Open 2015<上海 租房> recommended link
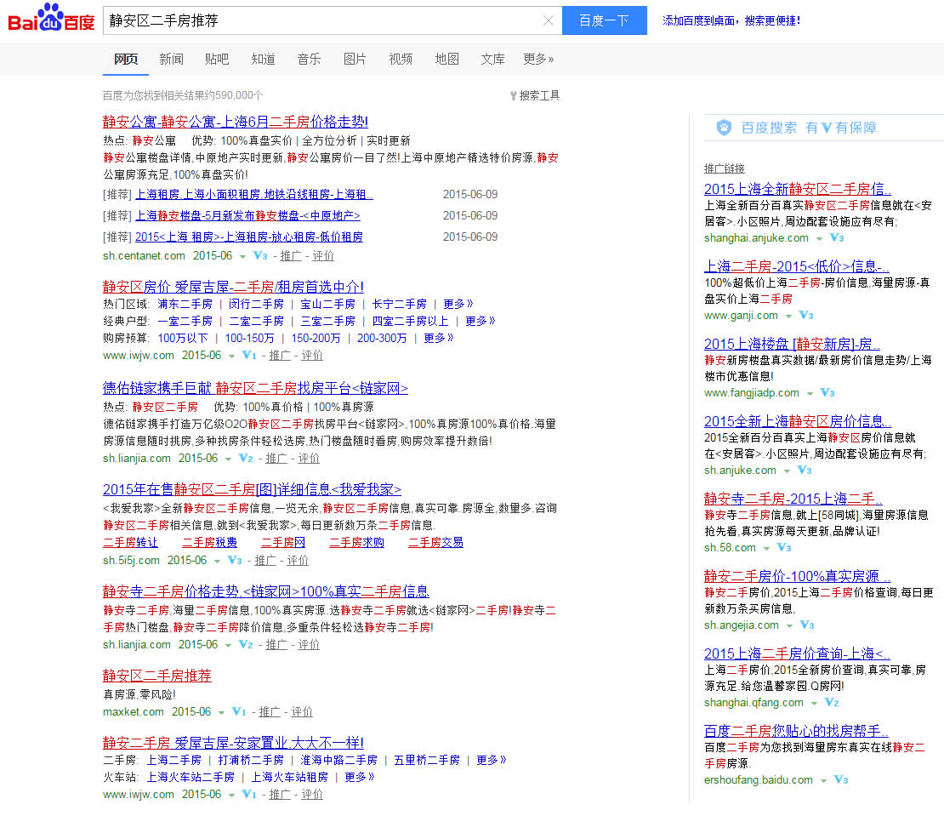This screenshot has width=944, height=816. (248, 237)
